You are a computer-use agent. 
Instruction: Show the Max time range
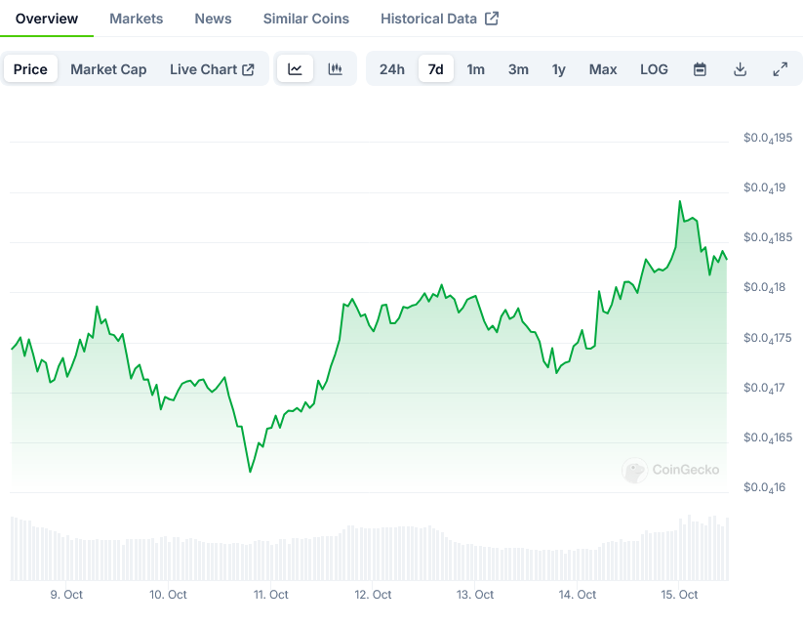603,69
